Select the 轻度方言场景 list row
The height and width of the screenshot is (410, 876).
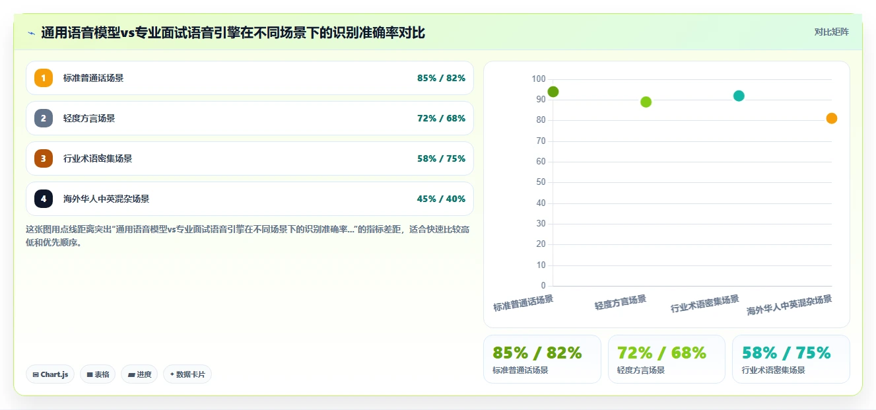250,118
